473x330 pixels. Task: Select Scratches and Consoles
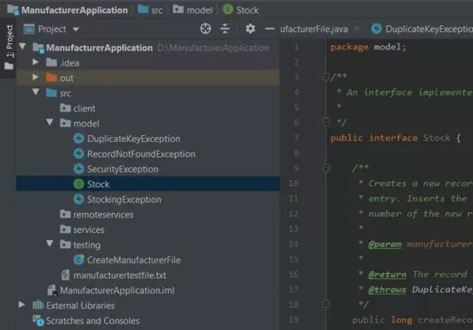click(x=93, y=320)
